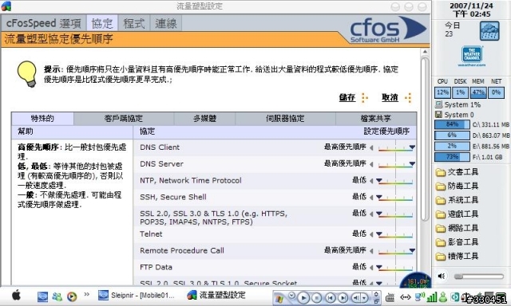
Task: Open the 影音工具 folder
Action: pos(457,241)
